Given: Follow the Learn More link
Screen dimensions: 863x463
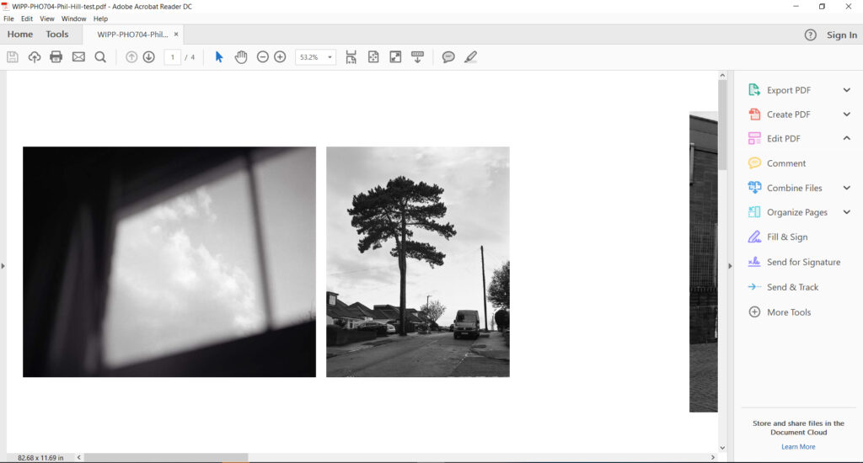Looking at the screenshot, I should point(798,446).
